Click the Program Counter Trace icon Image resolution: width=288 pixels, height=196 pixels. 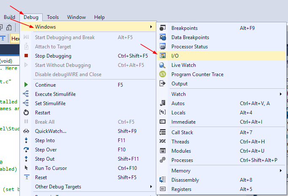pyautogui.click(x=163, y=74)
